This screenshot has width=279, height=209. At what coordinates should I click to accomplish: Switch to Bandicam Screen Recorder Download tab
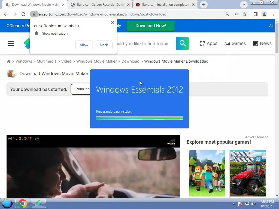coord(100,5)
